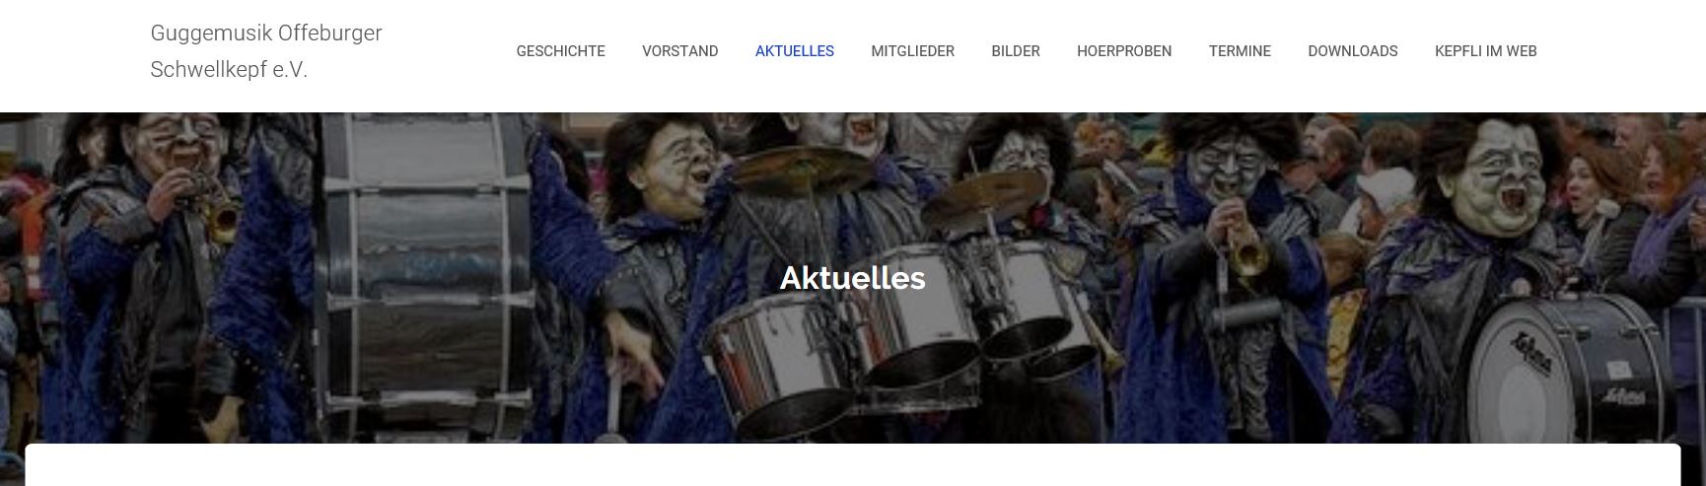Image resolution: width=1706 pixels, height=486 pixels.
Task: Select the highlighted AKTUELLES menu item
Action: 795,51
